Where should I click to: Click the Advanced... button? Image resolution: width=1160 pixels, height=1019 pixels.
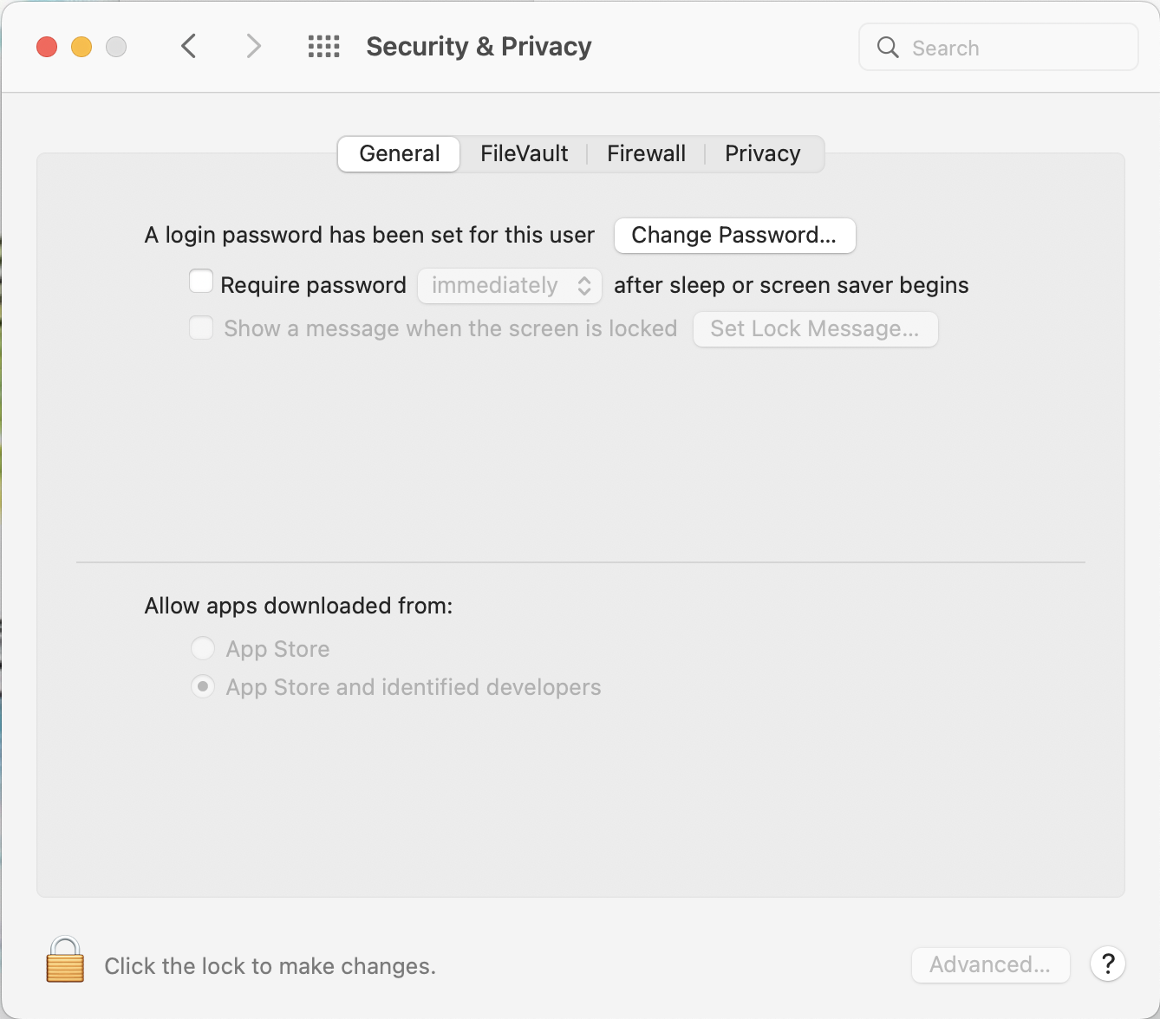click(990, 964)
